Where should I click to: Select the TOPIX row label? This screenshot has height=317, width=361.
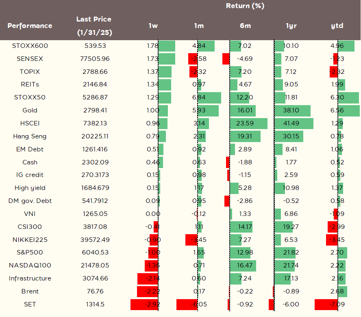[30, 72]
